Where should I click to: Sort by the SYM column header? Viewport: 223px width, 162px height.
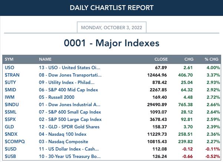9,59
